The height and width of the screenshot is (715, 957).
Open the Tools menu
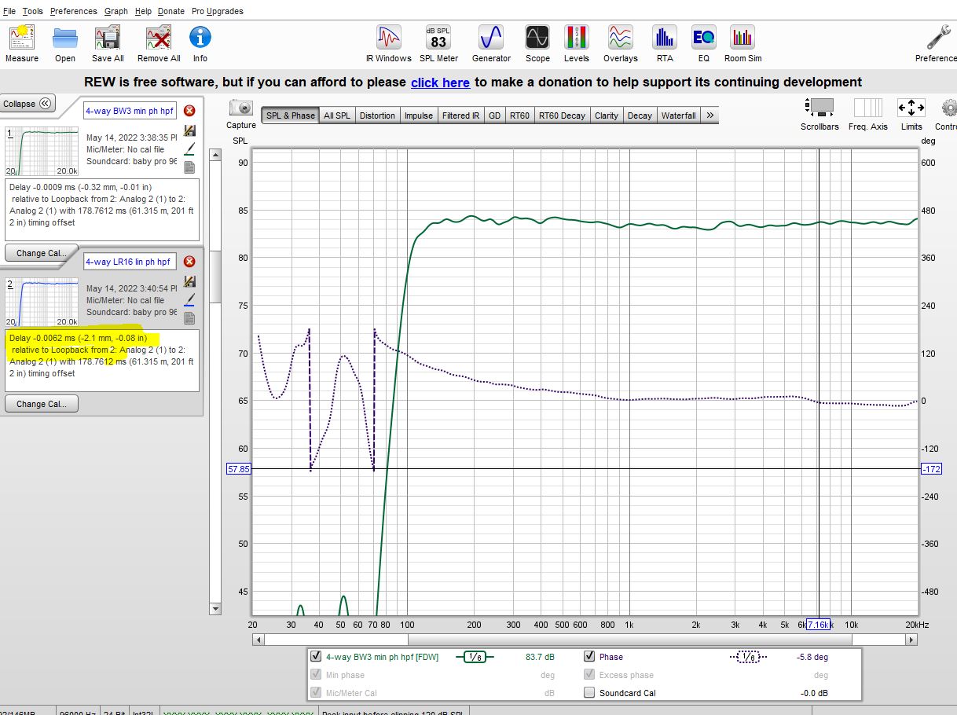[x=33, y=11]
